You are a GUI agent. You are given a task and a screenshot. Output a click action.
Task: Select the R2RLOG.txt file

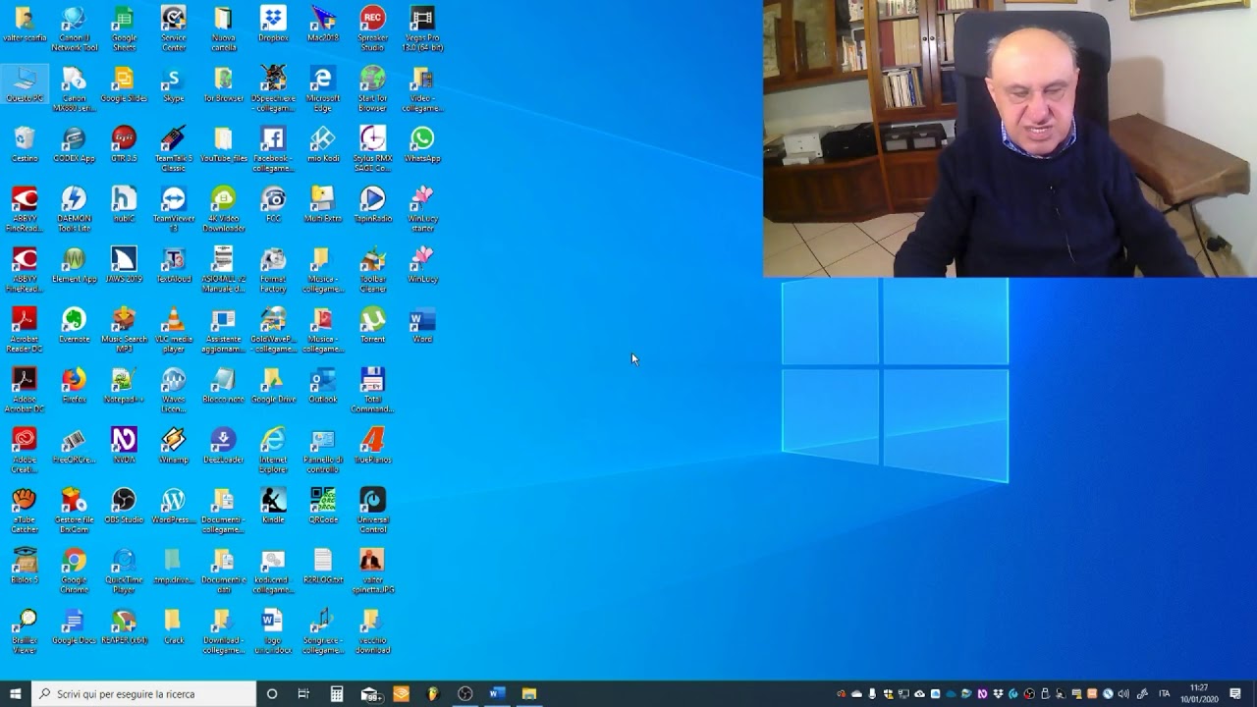point(323,566)
